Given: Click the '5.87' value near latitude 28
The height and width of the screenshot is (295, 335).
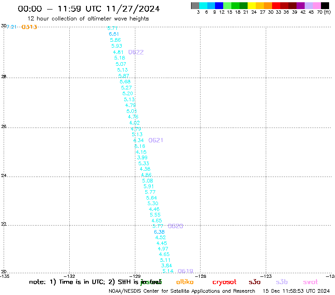Looking at the screenshot, I should (124, 76).
